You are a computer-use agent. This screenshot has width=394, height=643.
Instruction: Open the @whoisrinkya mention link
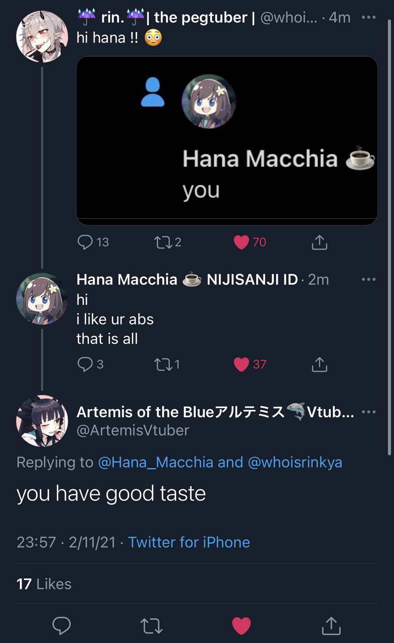pos(295,462)
